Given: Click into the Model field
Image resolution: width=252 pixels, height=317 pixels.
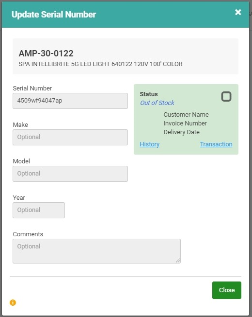Looking at the screenshot, I should [x=70, y=174].
